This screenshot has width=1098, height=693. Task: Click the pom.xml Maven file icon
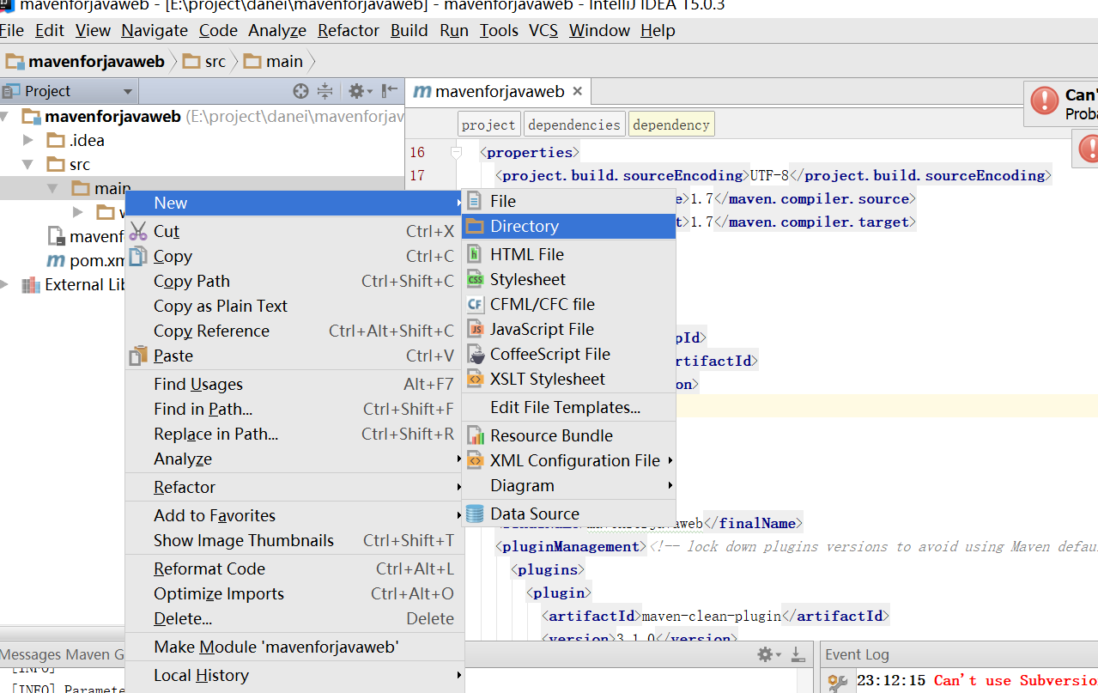coord(56,261)
